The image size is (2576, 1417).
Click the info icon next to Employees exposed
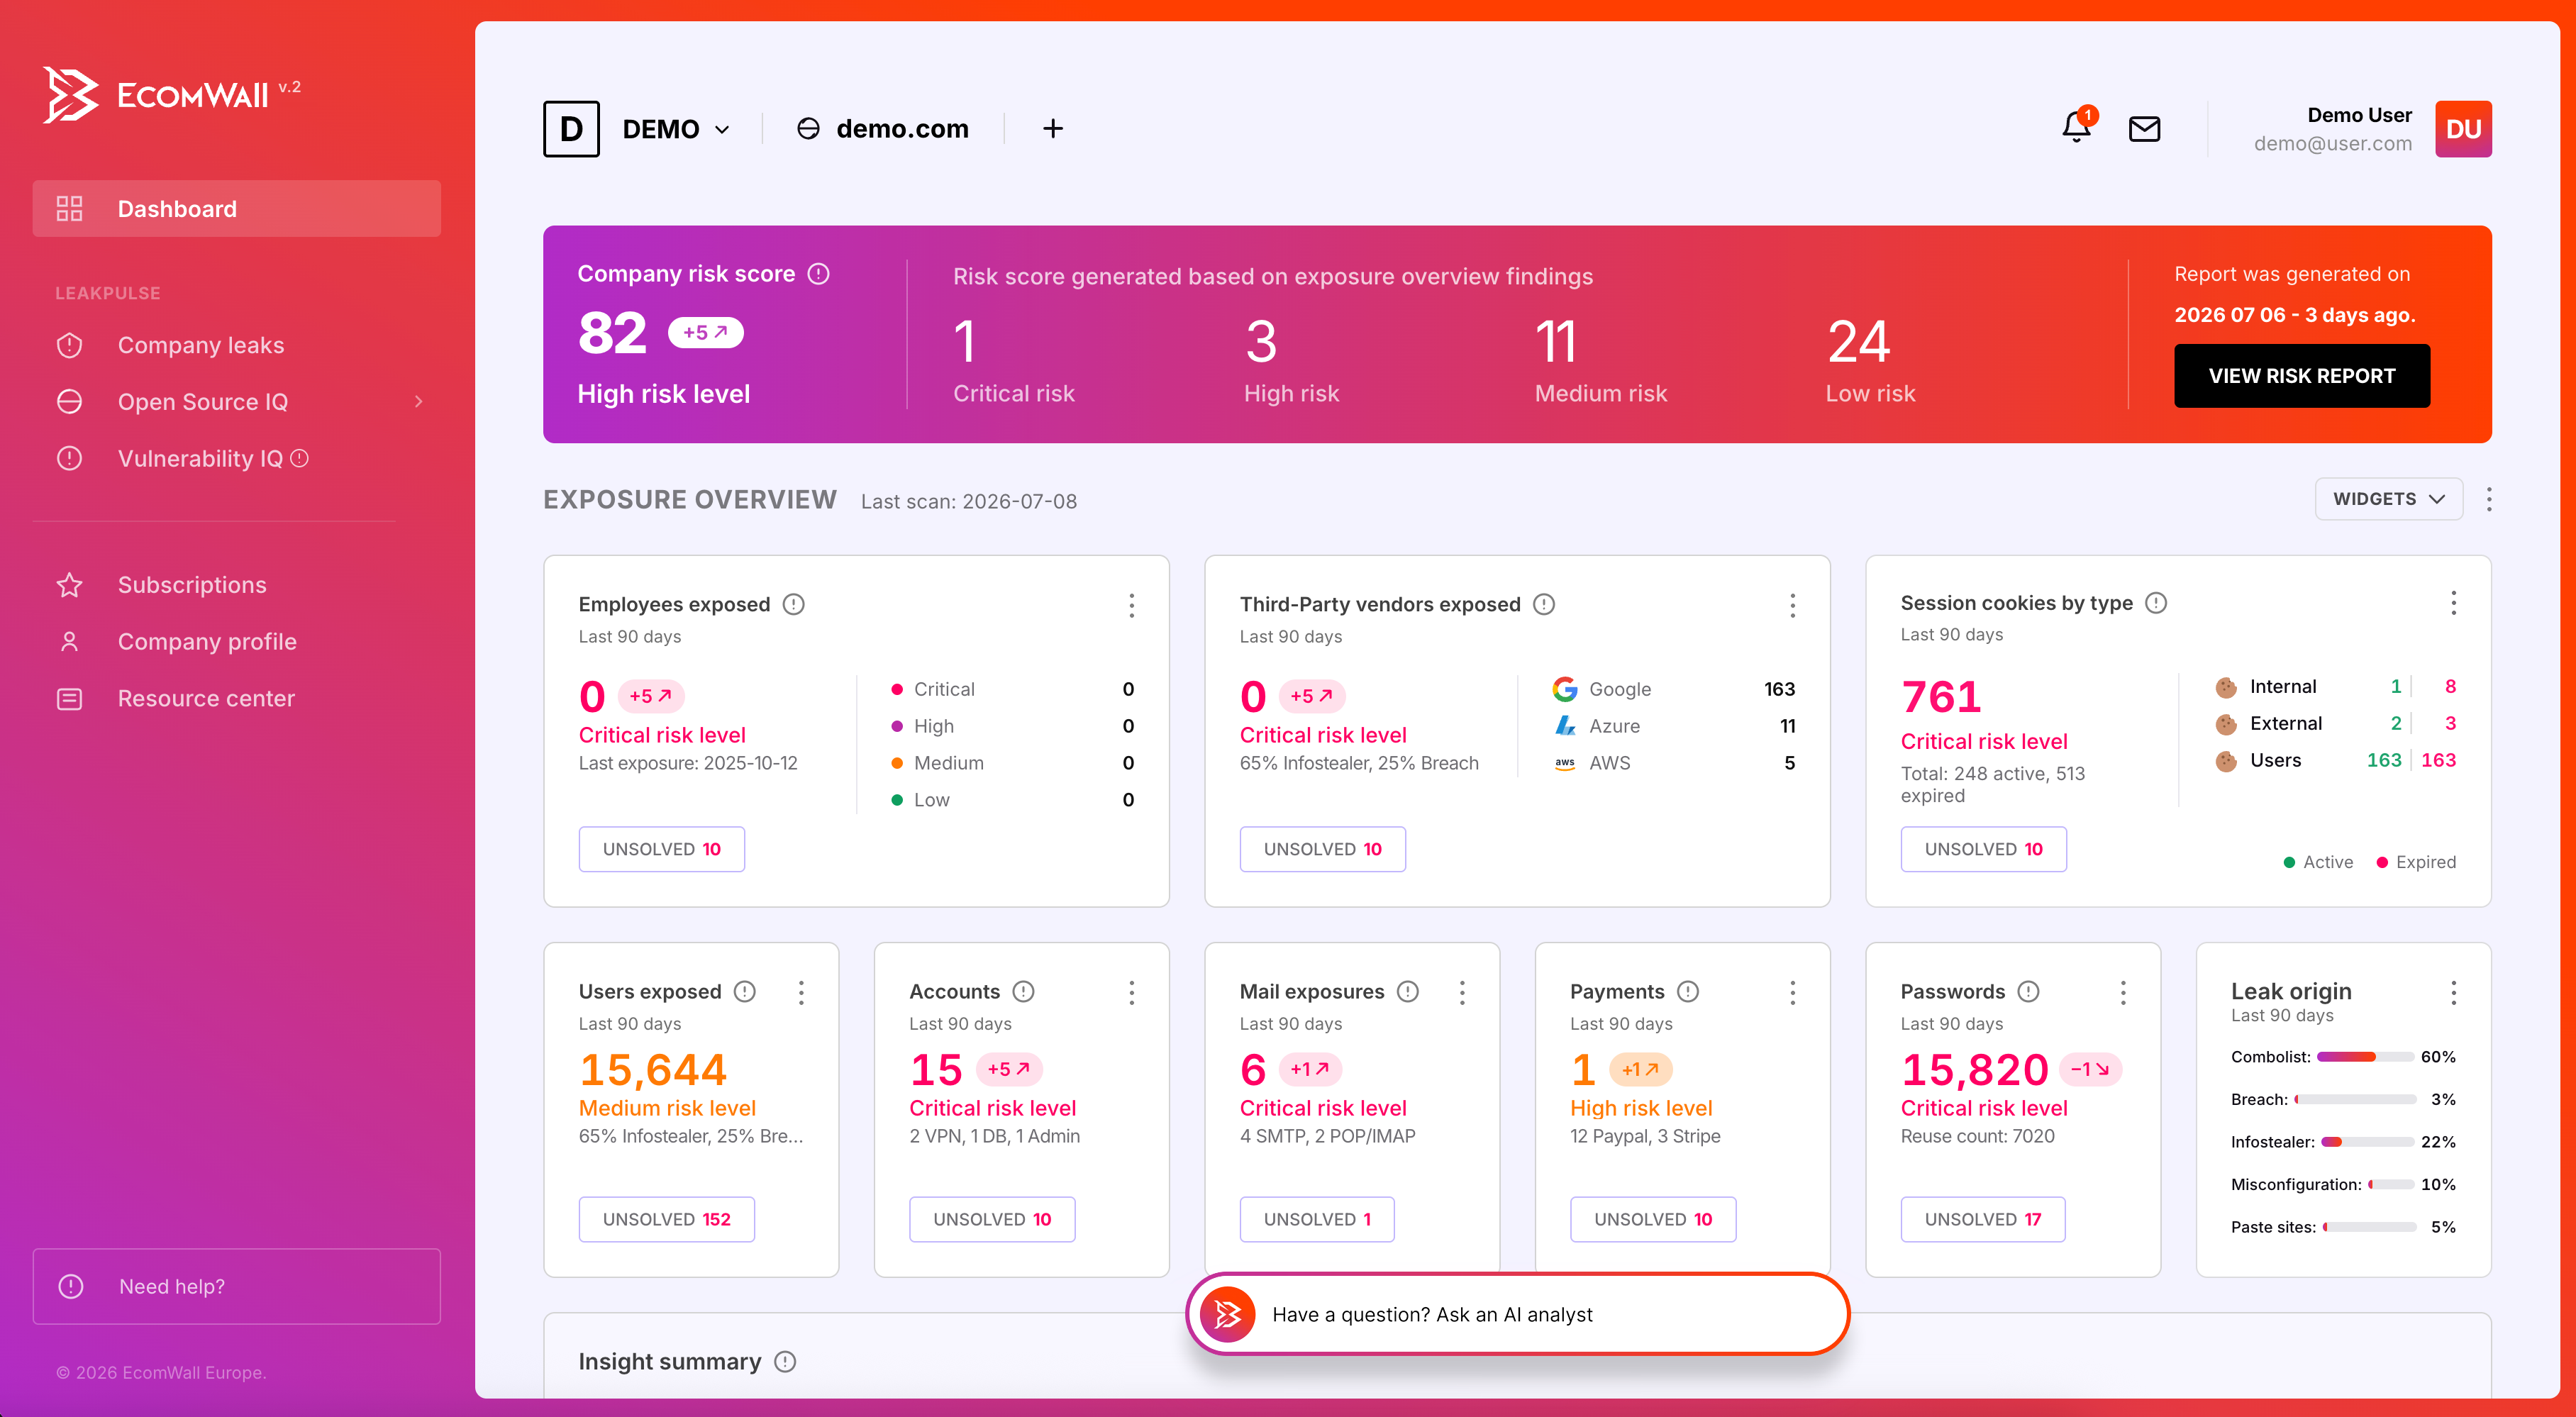coord(793,604)
